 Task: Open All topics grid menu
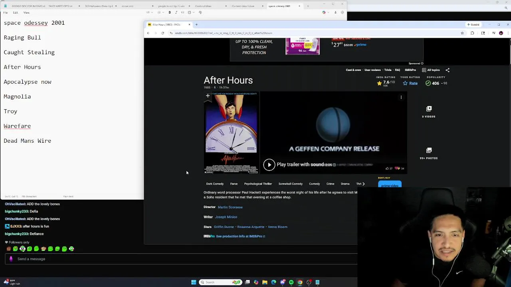click(431, 70)
